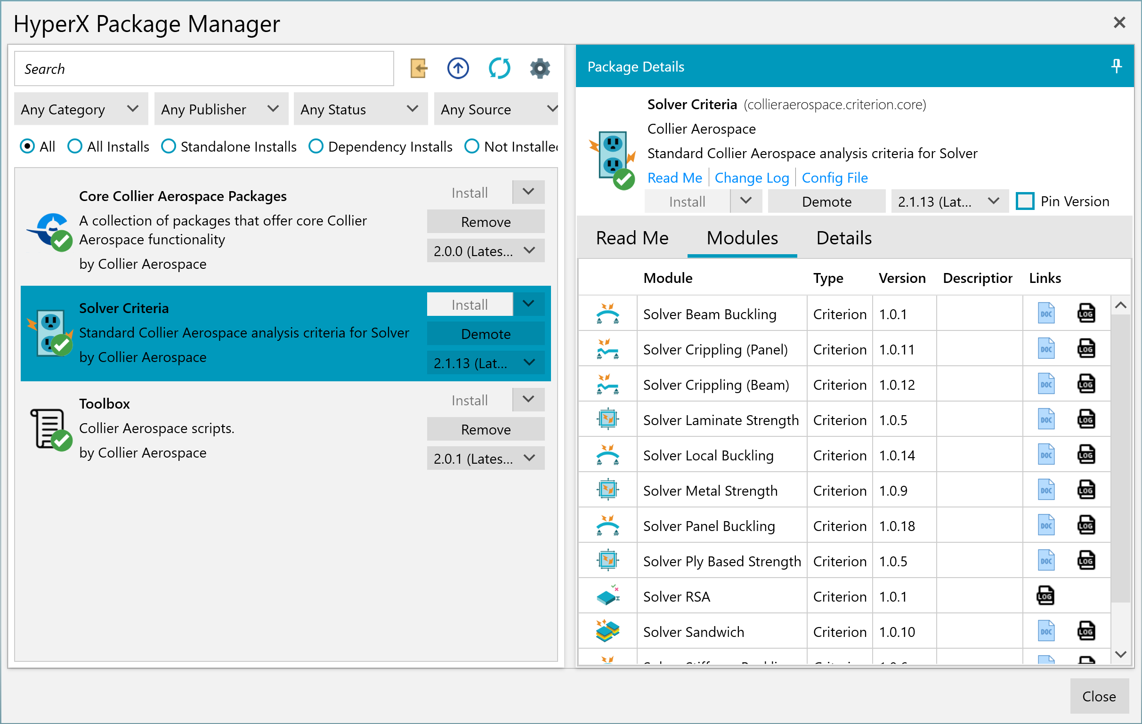Expand Install options for Core Collier Aerospace Packages
This screenshot has width=1142, height=724.
528,192
